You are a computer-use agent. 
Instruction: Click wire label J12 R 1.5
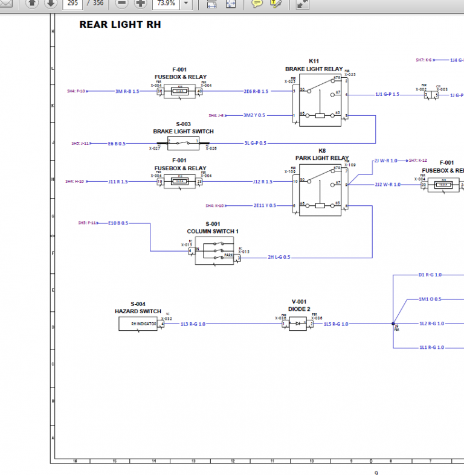click(263, 182)
